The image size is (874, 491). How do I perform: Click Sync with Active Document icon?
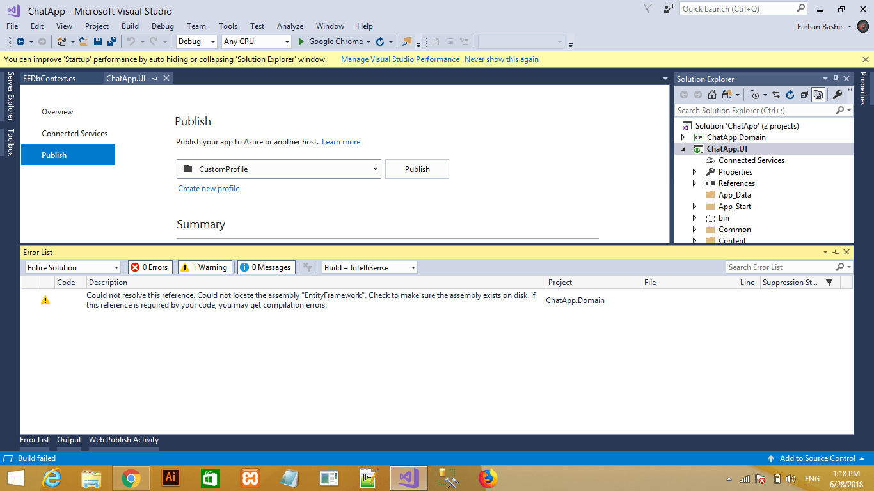pyautogui.click(x=775, y=95)
